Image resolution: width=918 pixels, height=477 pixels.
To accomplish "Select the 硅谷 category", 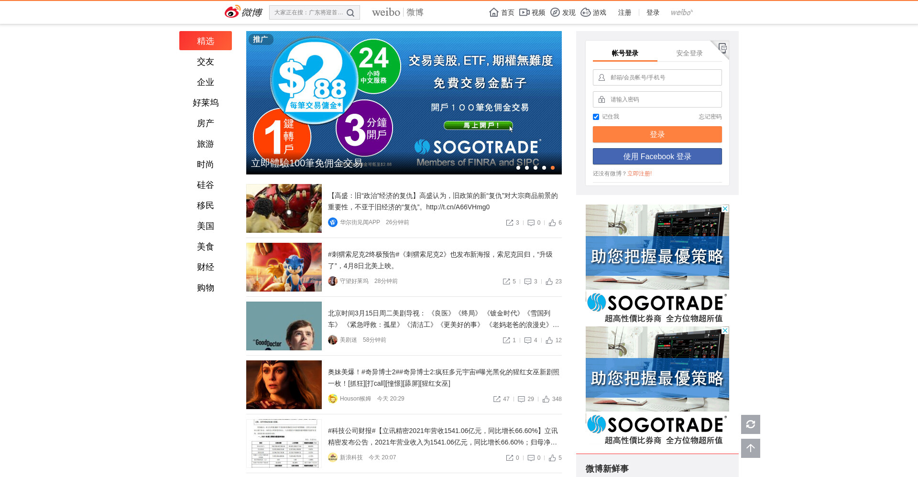I will [206, 185].
